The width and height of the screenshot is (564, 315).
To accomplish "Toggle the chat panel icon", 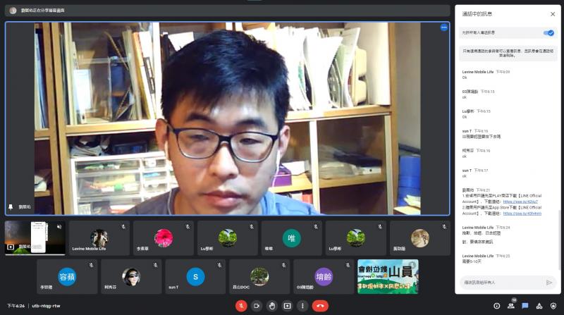I will (x=525, y=306).
